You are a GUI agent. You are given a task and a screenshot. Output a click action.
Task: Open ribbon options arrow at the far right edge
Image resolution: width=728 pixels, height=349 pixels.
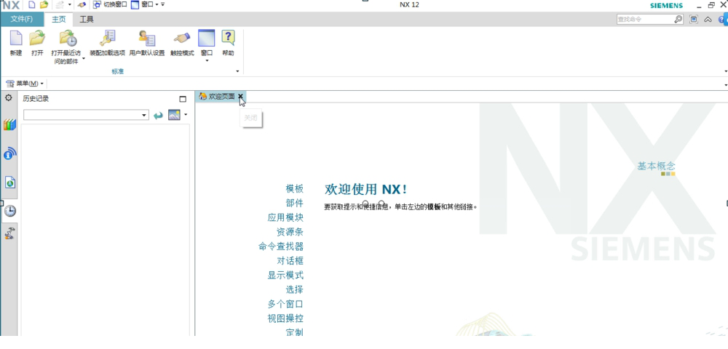(725, 71)
